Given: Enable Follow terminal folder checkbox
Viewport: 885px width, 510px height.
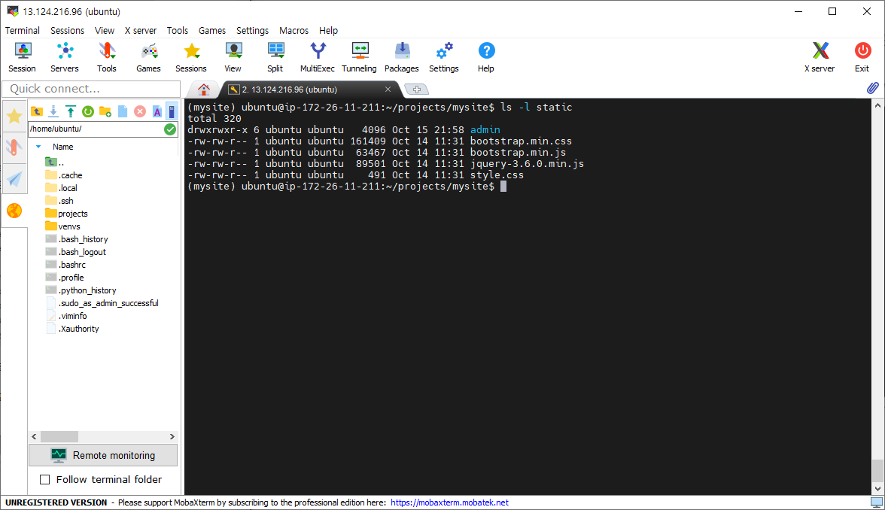Looking at the screenshot, I should coord(44,480).
